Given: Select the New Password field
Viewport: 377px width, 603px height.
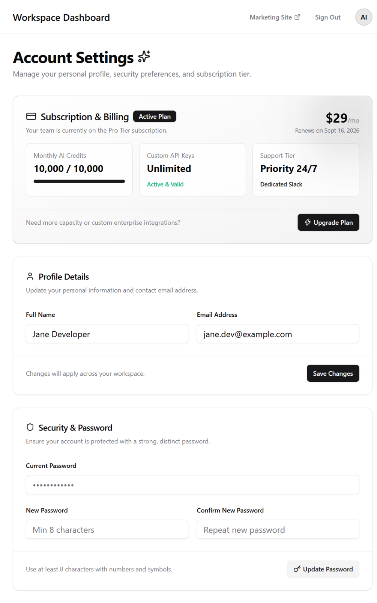Looking at the screenshot, I should point(107,529).
